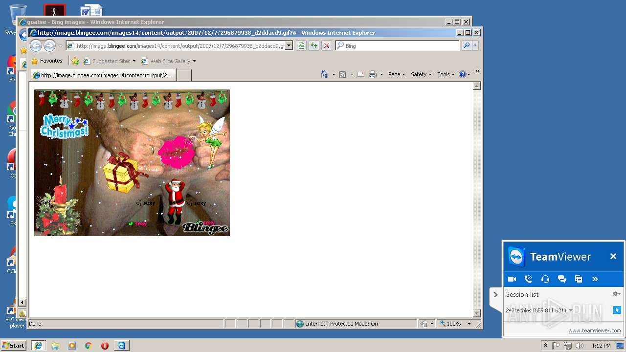Open Google Chrome from the taskbar
Image resolution: width=626 pixels, height=352 pixels.
pos(89,346)
